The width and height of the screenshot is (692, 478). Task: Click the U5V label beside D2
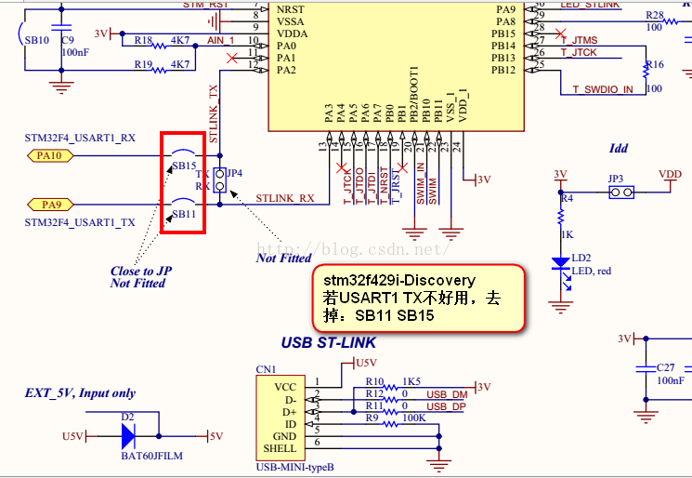[x=72, y=436]
